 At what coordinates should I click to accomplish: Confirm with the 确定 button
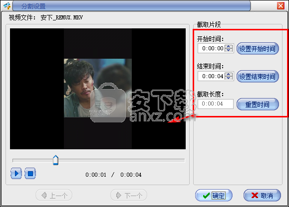(x=214, y=196)
